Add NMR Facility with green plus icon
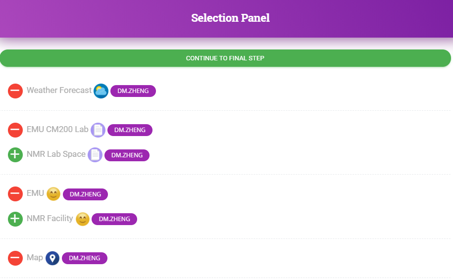The image size is (453, 280). [15, 219]
